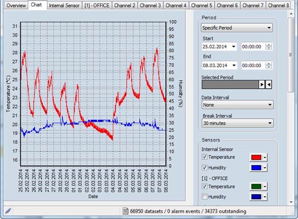
Task: Toggle Internal Sensor Humidity checkbox
Action: pos(205,168)
